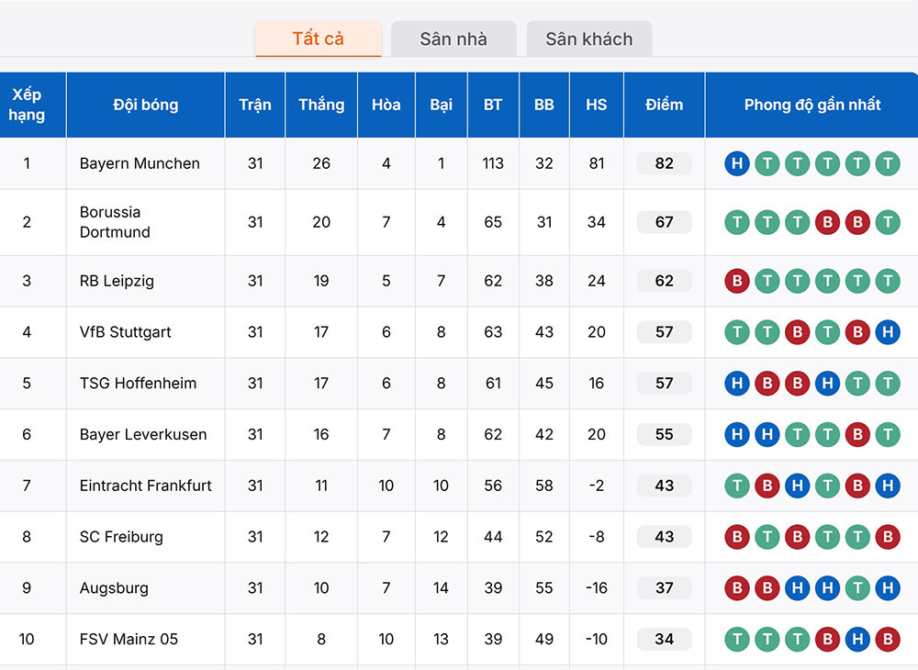918x670 pixels.
Task: Click SC Freiburg's -8 goal difference value
Action: [x=597, y=537]
